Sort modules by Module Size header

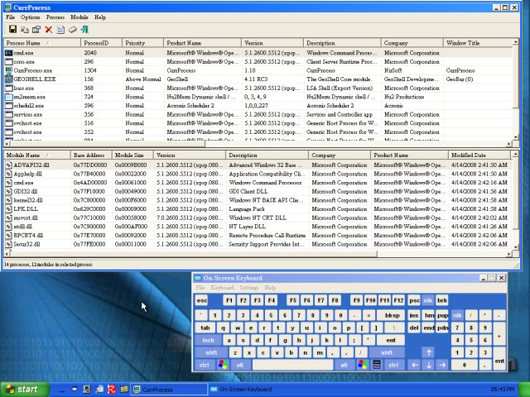tap(132, 155)
